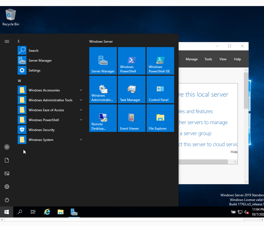264x226 pixels.
Task: Click the muted volume tray icon
Action: 246,212
